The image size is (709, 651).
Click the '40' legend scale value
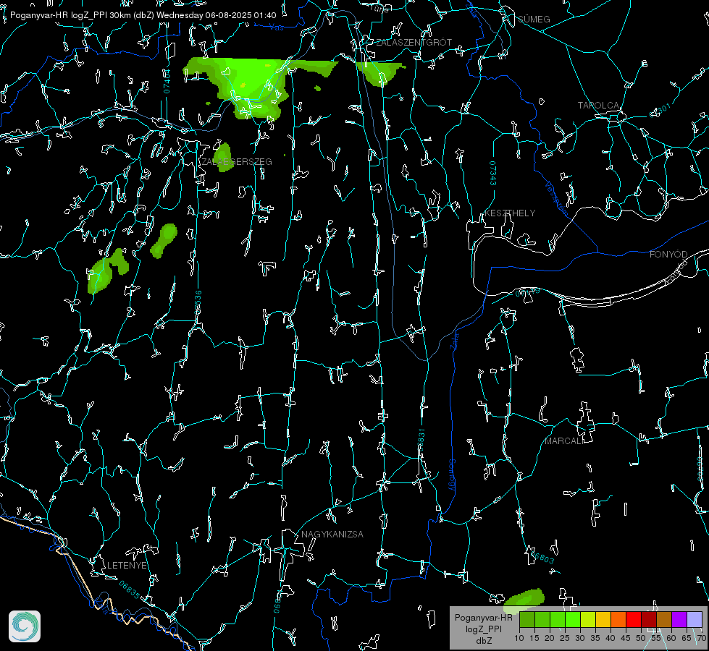click(611, 639)
